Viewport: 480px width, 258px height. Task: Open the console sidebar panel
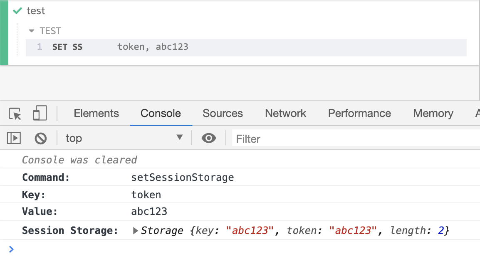(13, 138)
